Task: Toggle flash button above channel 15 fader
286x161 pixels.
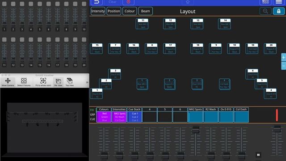Action: point(40,40)
